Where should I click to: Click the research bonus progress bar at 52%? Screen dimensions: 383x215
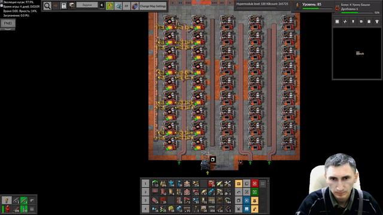tap(358, 13)
